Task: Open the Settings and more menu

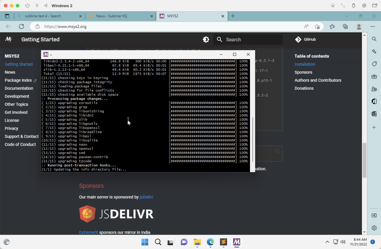Action: point(373,26)
